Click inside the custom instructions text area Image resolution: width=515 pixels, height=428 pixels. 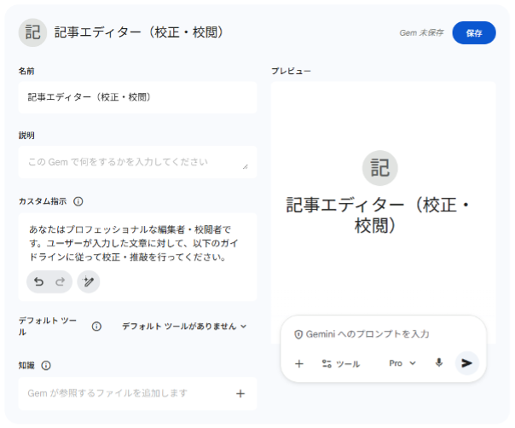136,243
